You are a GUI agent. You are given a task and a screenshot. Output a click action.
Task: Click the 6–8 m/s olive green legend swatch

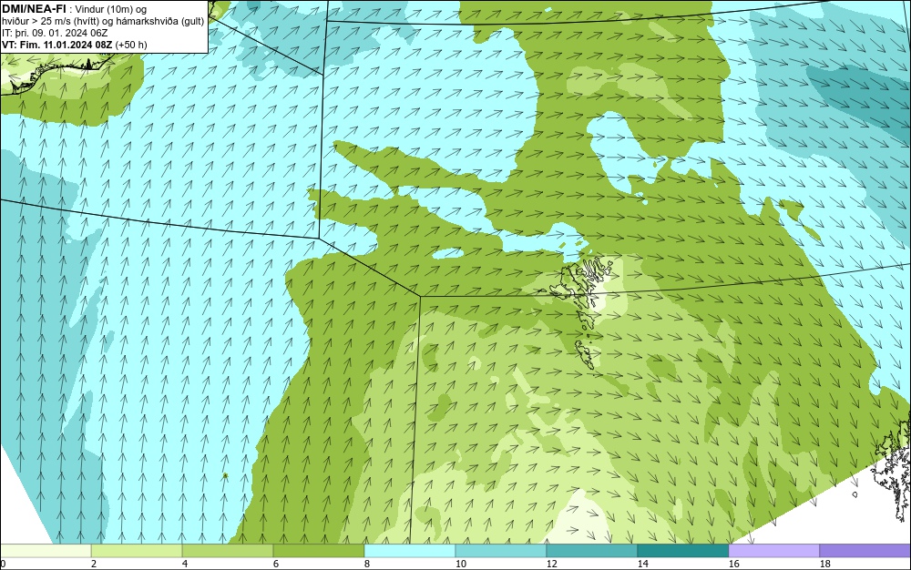(319, 550)
